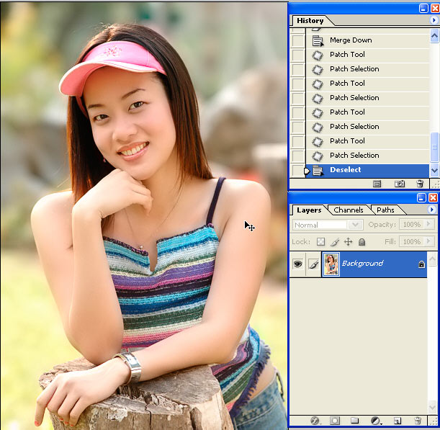Click Layers panel scrollbar down arrow
The width and height of the screenshot is (440, 430).
[432, 407]
